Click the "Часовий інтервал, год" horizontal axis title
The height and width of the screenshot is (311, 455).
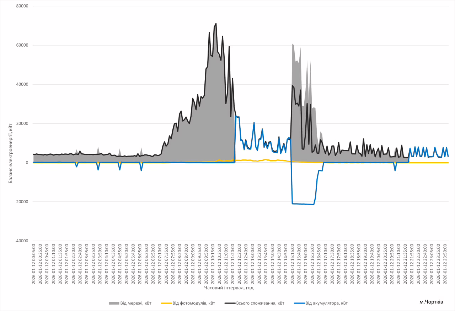[x=229, y=288]
